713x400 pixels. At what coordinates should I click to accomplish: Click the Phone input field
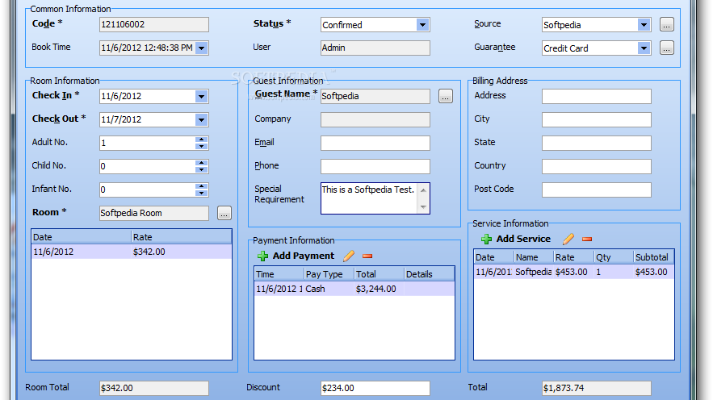(x=375, y=167)
